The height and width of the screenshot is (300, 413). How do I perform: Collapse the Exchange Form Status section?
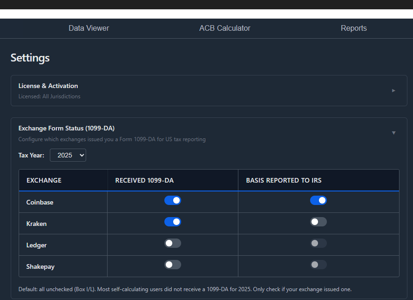(x=393, y=133)
